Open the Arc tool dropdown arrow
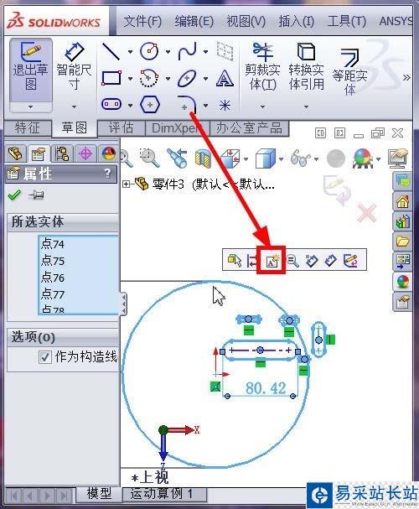This screenshot has width=419, height=509. click(168, 78)
